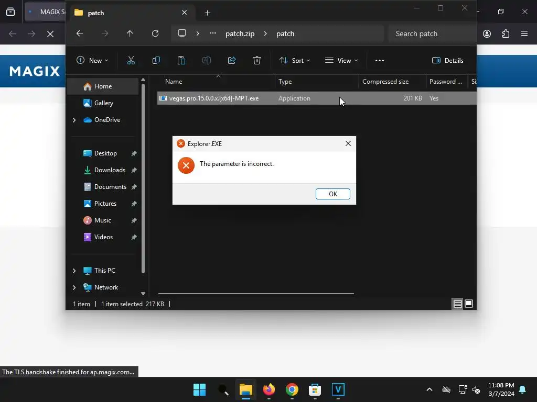Image resolution: width=537 pixels, height=402 pixels.
Task: Expand the This PC tree node
Action: click(x=74, y=271)
